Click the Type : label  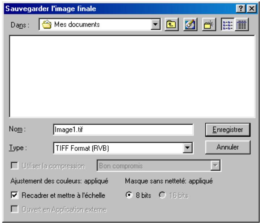[18, 148]
